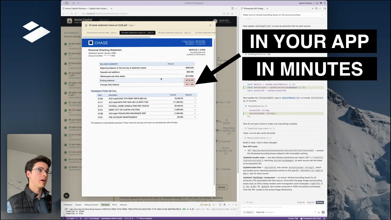
Task: Go back in the embedded browser
Action: (64, 14)
